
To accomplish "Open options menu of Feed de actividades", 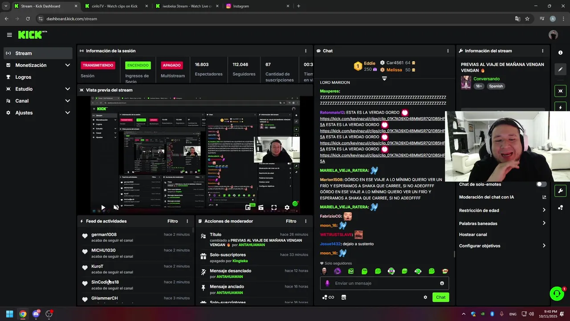I will click(x=187, y=221).
